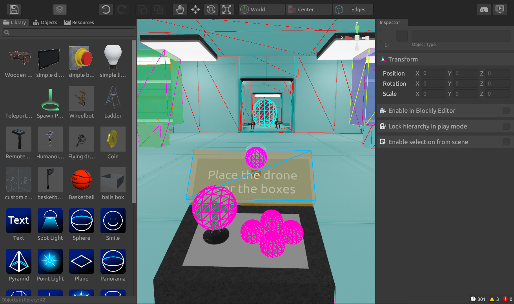Image resolution: width=514 pixels, height=304 pixels.
Task: Click the layers stack icon in the toolbar
Action: tap(60, 9)
